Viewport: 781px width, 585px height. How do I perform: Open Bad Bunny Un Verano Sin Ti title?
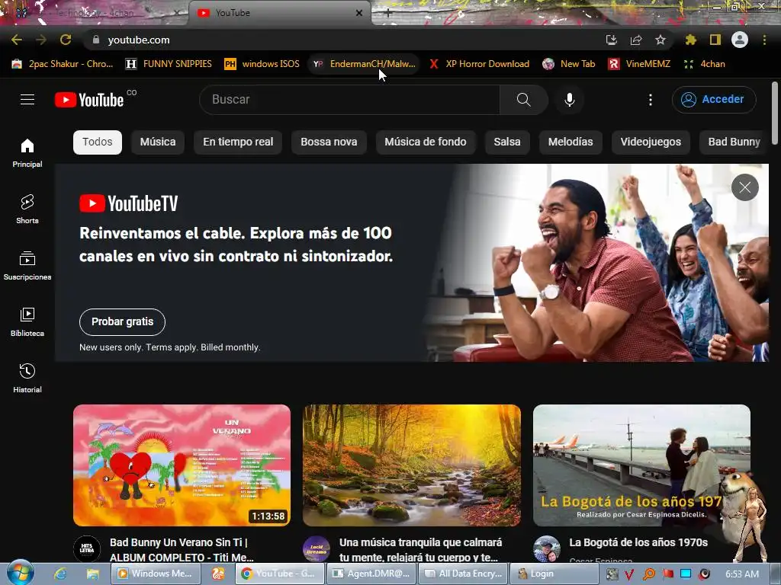182,550
